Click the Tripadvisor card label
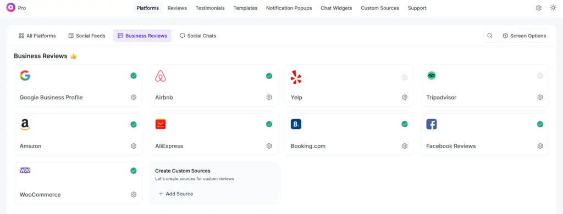563x214 pixels. (x=441, y=98)
